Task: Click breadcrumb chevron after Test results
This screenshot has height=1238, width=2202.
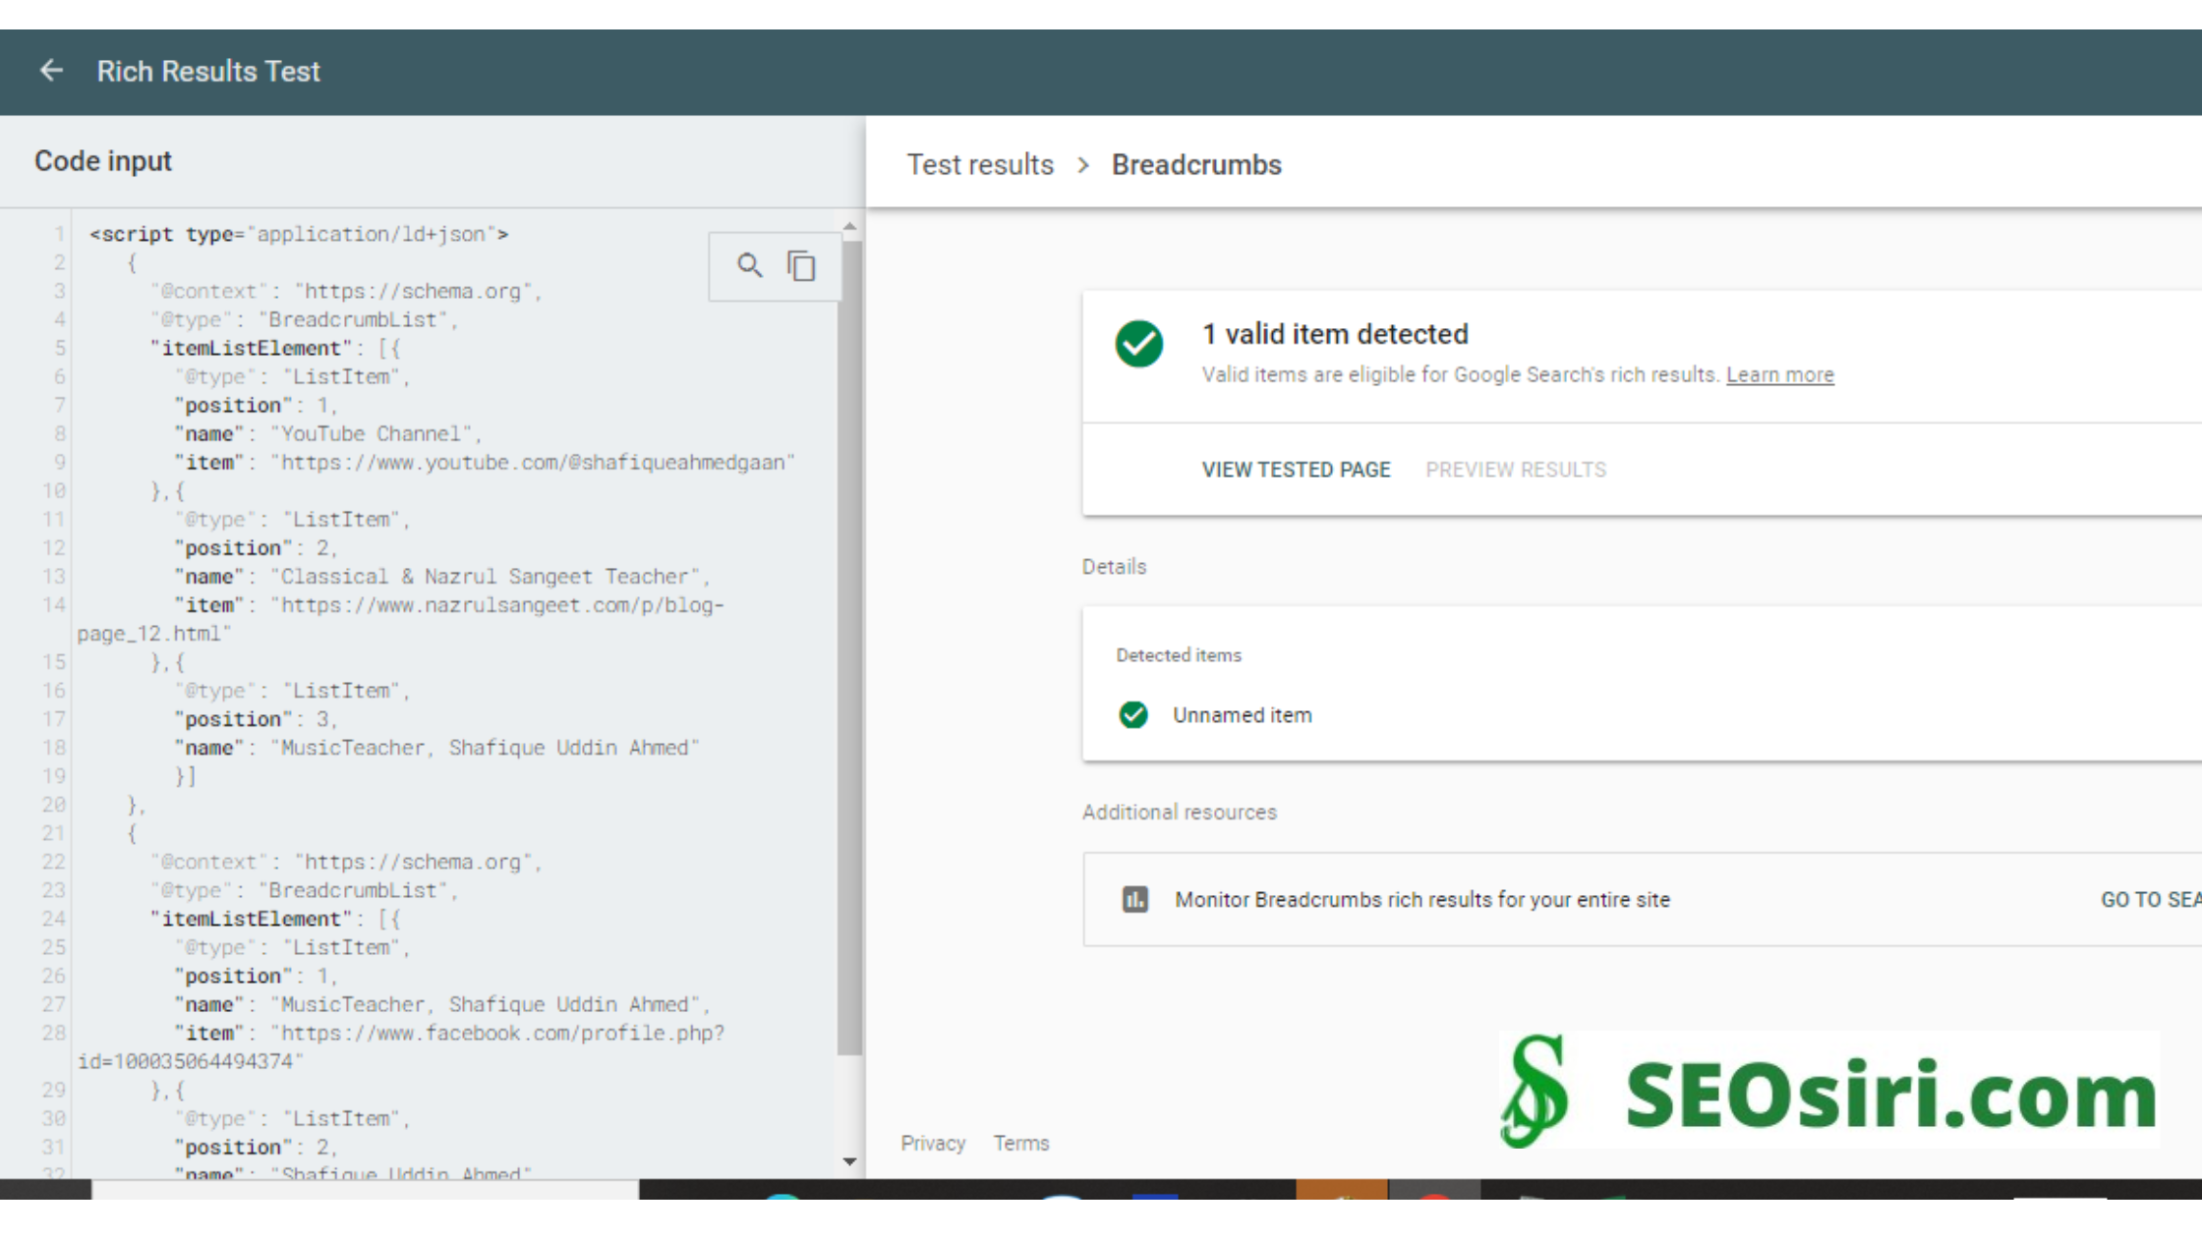Action: 1083,165
